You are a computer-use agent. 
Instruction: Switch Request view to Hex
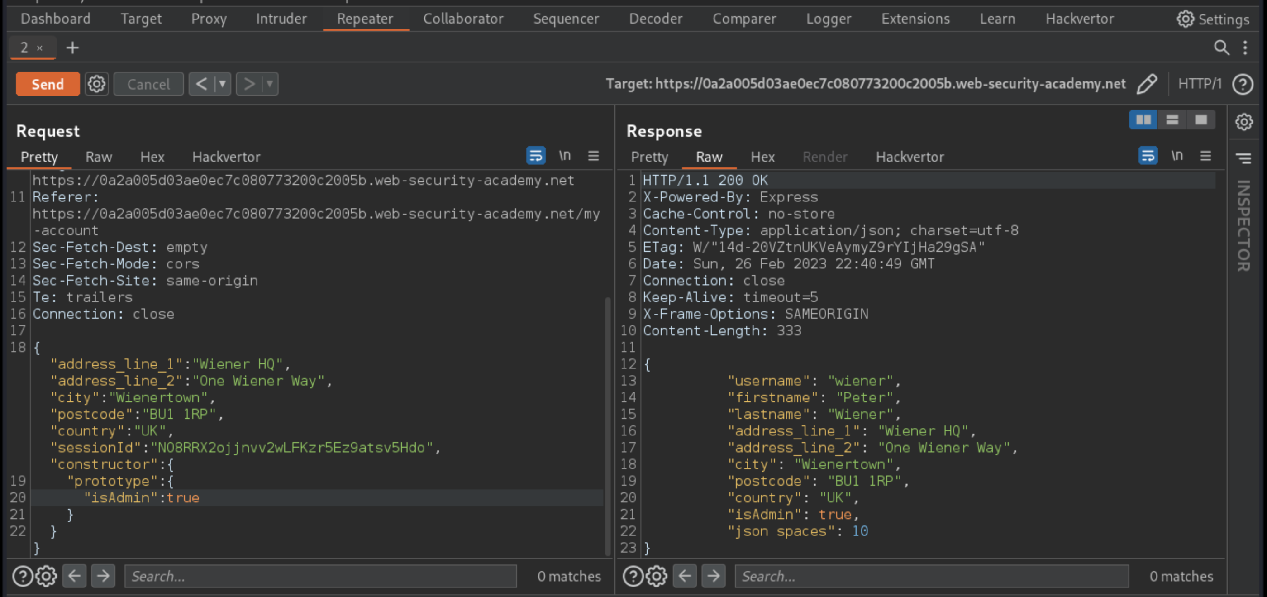tap(152, 157)
